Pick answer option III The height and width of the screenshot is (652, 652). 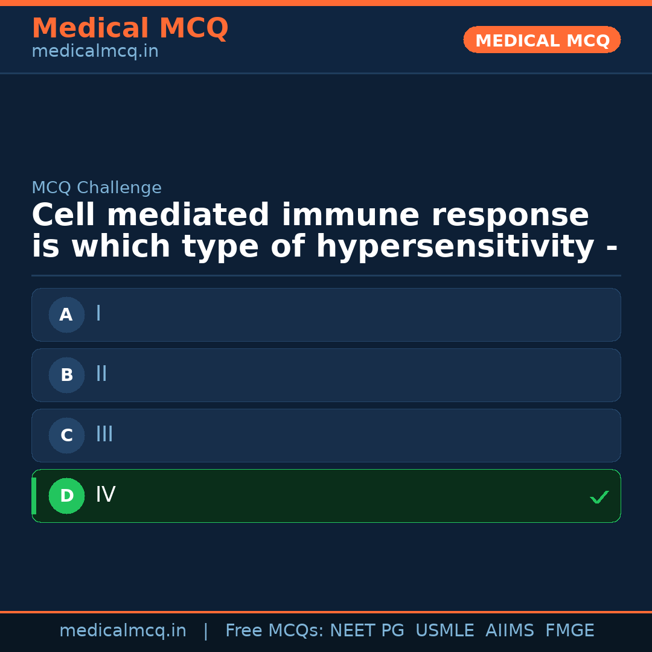point(326,435)
